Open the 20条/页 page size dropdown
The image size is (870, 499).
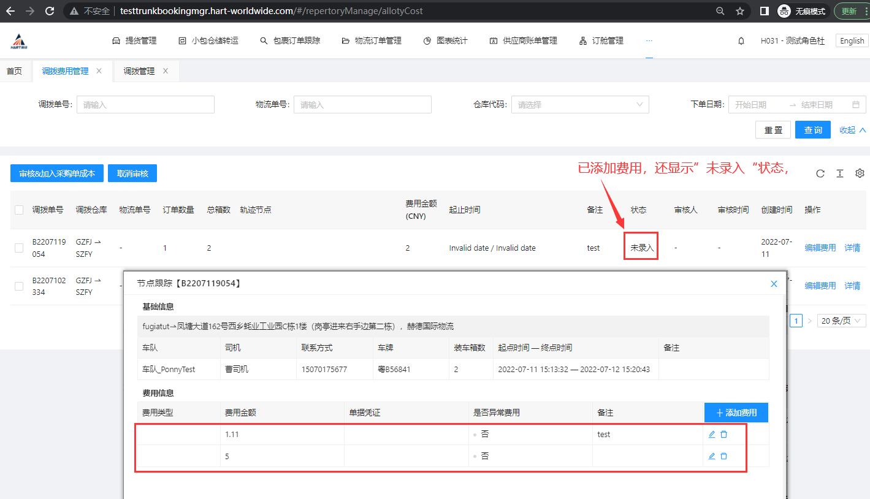(x=841, y=321)
